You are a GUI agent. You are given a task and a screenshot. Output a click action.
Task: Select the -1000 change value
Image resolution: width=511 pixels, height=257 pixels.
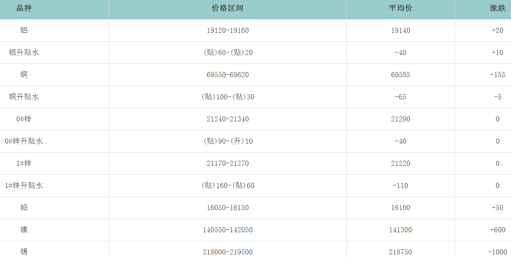click(x=496, y=252)
